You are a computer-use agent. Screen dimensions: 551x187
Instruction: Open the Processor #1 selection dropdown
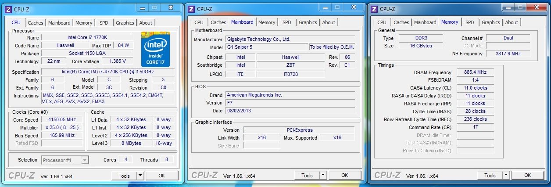65,160
